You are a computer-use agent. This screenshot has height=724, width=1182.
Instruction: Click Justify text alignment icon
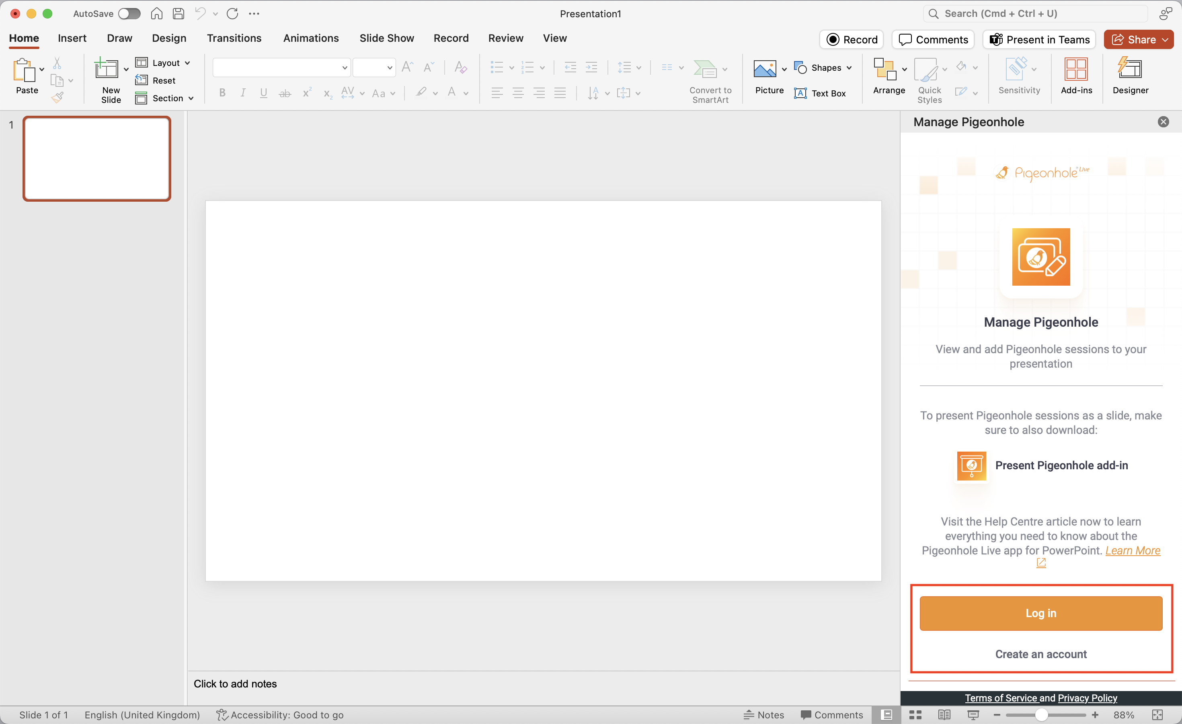tap(560, 92)
